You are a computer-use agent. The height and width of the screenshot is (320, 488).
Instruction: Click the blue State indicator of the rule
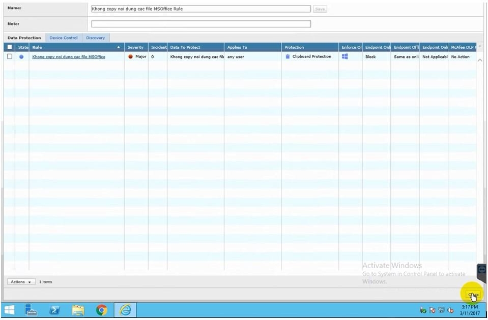click(21, 57)
